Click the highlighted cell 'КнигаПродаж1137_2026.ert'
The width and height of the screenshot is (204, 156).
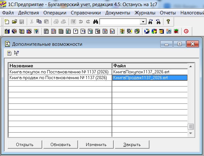[150, 78]
